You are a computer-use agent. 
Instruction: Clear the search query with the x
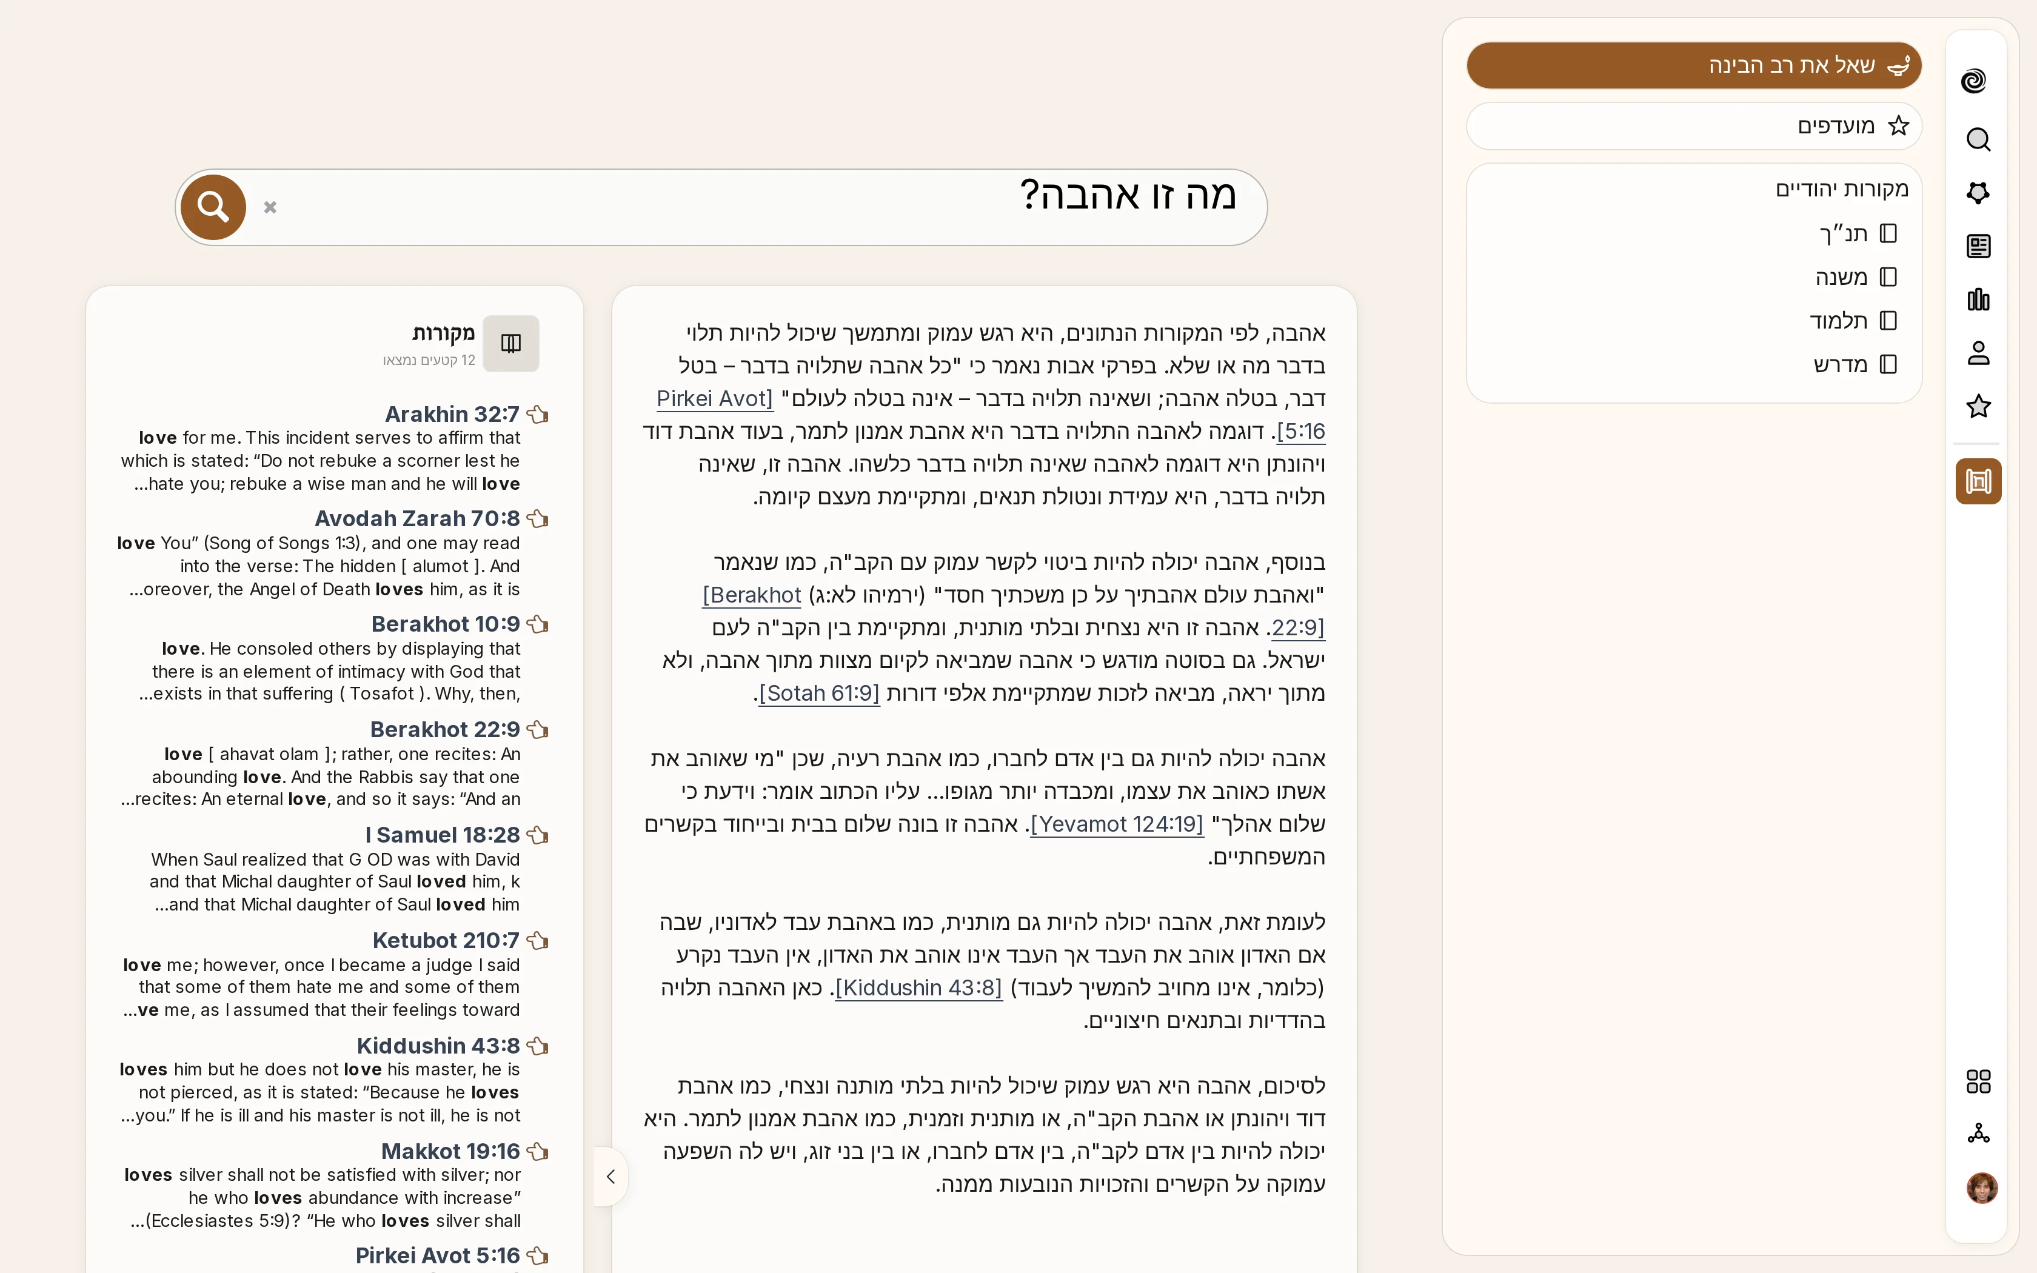click(270, 207)
